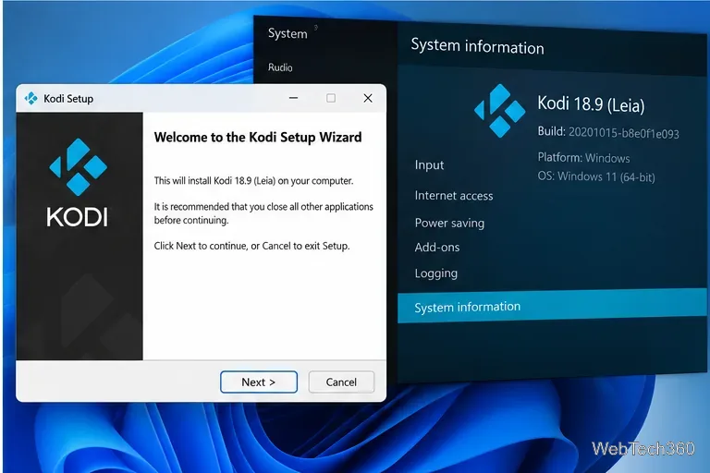
Task: Click the Next button in Kodi Setup
Action: [x=259, y=382]
